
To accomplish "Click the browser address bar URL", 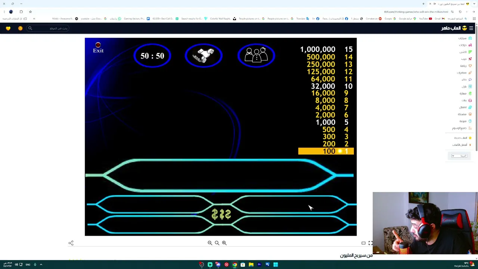I will click(416, 12).
